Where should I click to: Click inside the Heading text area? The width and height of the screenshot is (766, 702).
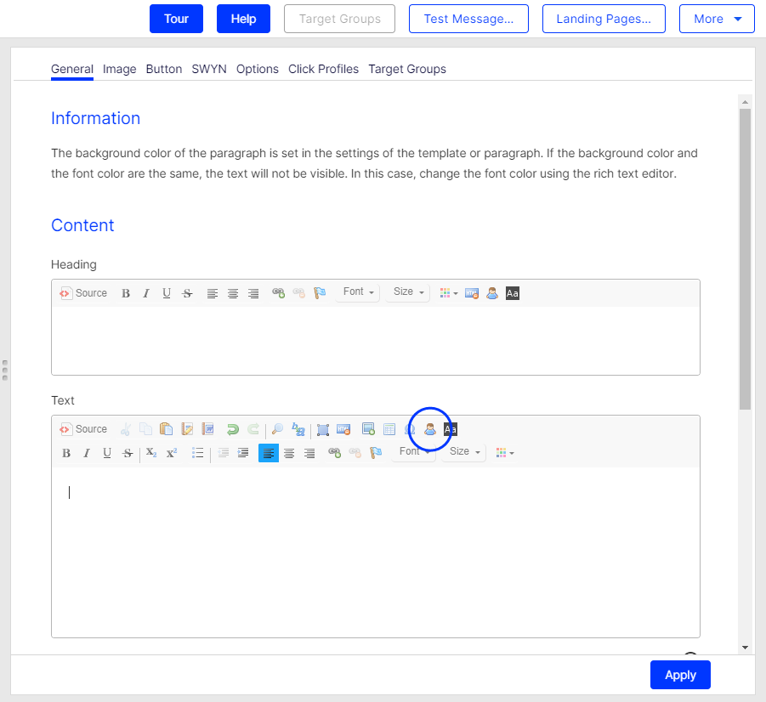point(375,340)
